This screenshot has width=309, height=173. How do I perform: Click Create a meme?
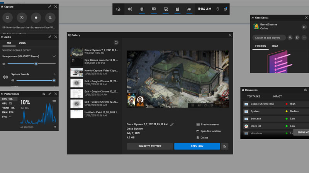click(x=207, y=125)
